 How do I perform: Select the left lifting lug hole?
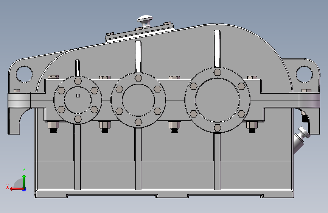[x=24, y=74]
